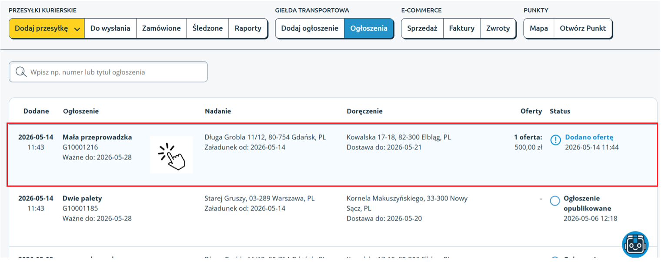
Task: Click the Doręczenie column header
Action: click(x=364, y=111)
